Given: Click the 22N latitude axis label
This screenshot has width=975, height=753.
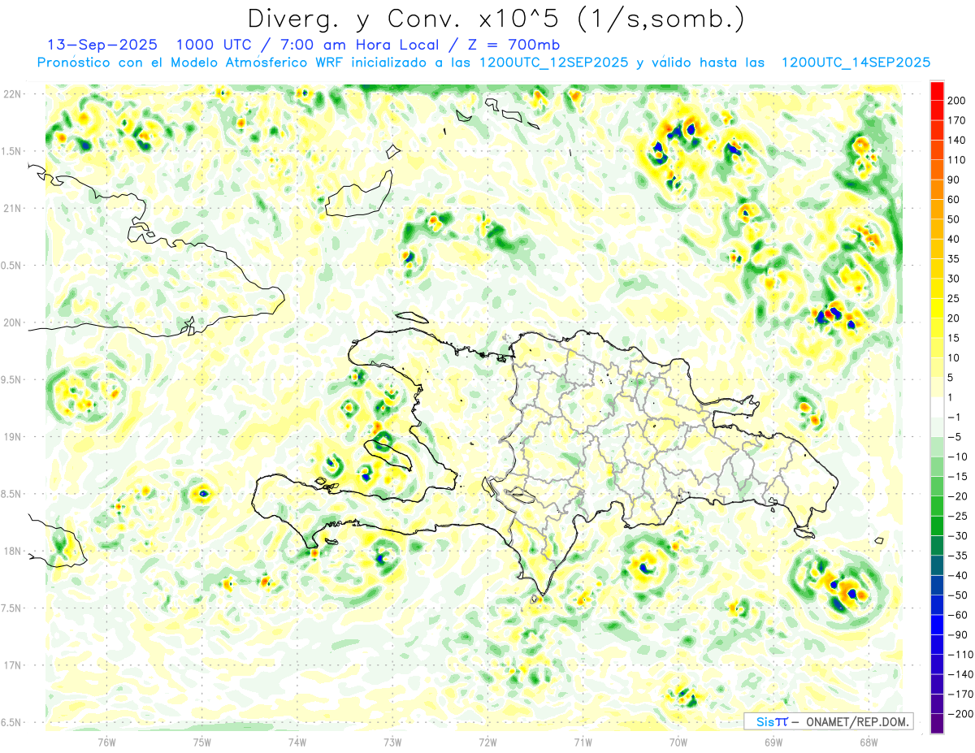Looking at the screenshot, I should tap(13, 93).
